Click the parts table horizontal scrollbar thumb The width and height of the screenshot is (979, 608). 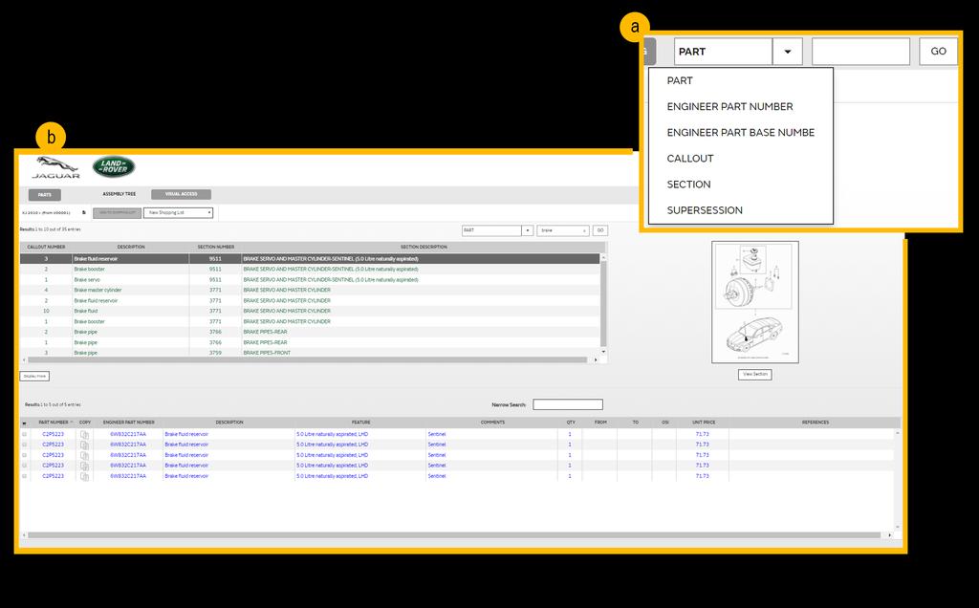[454, 535]
